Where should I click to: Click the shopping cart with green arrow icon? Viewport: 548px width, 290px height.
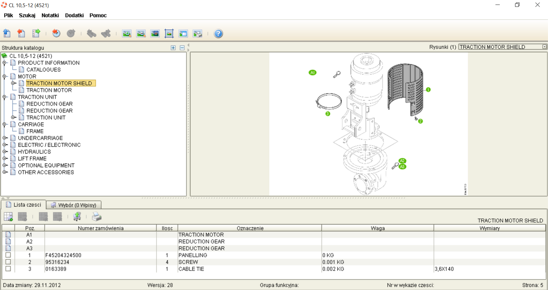click(x=77, y=217)
